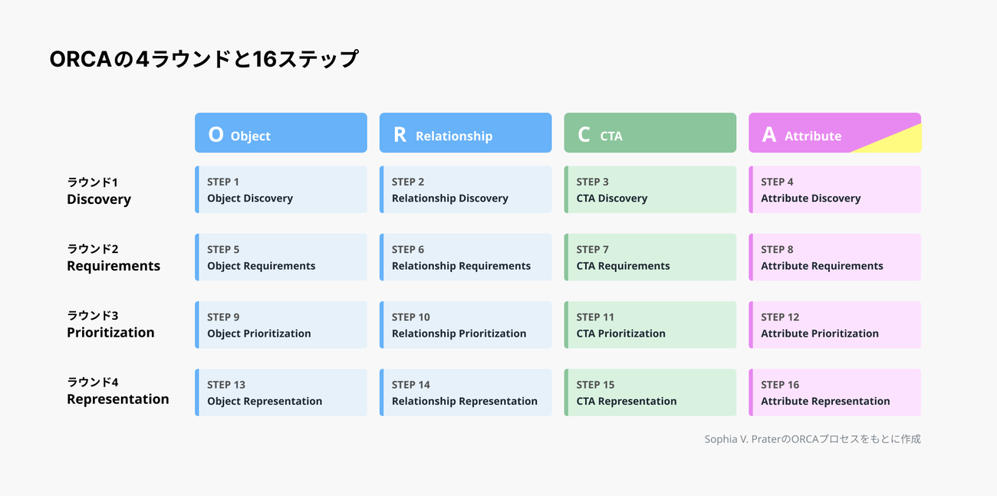Click the CTA column header
The height and width of the screenshot is (496, 997).
click(650, 133)
